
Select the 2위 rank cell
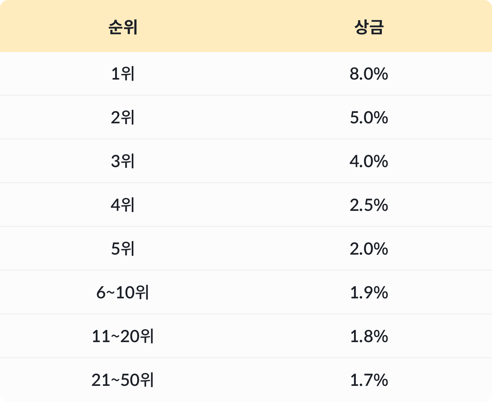tap(123, 118)
